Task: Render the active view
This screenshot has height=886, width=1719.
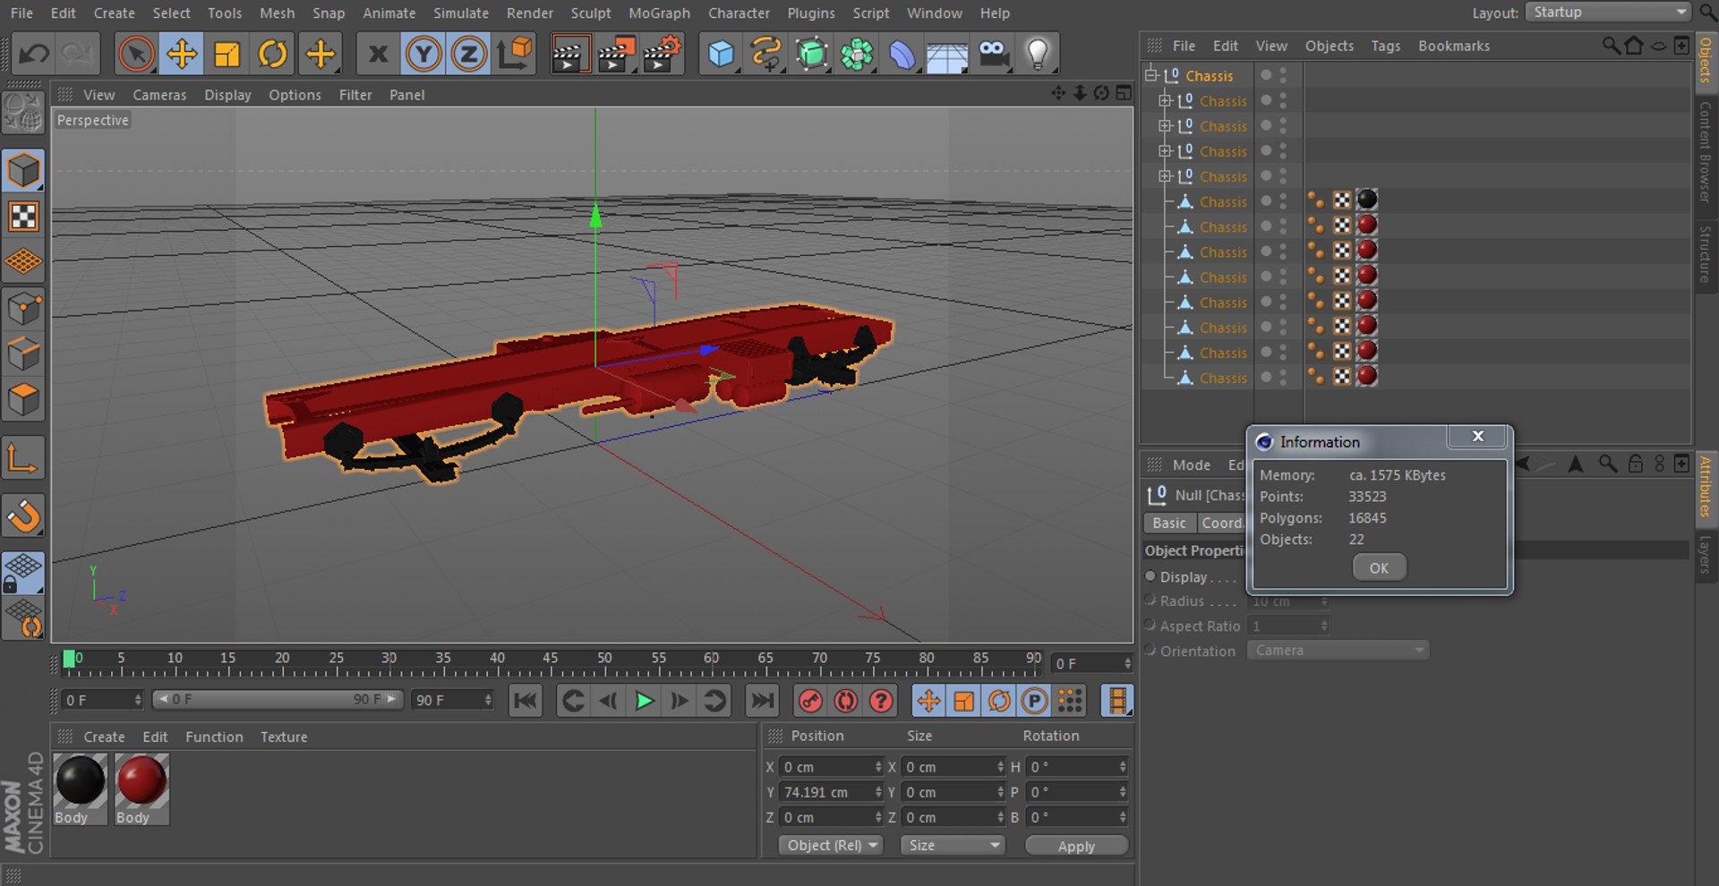Action: 569,55
